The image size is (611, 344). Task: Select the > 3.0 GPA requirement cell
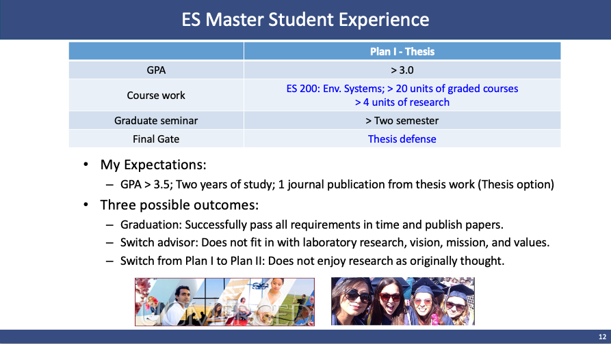coord(402,70)
